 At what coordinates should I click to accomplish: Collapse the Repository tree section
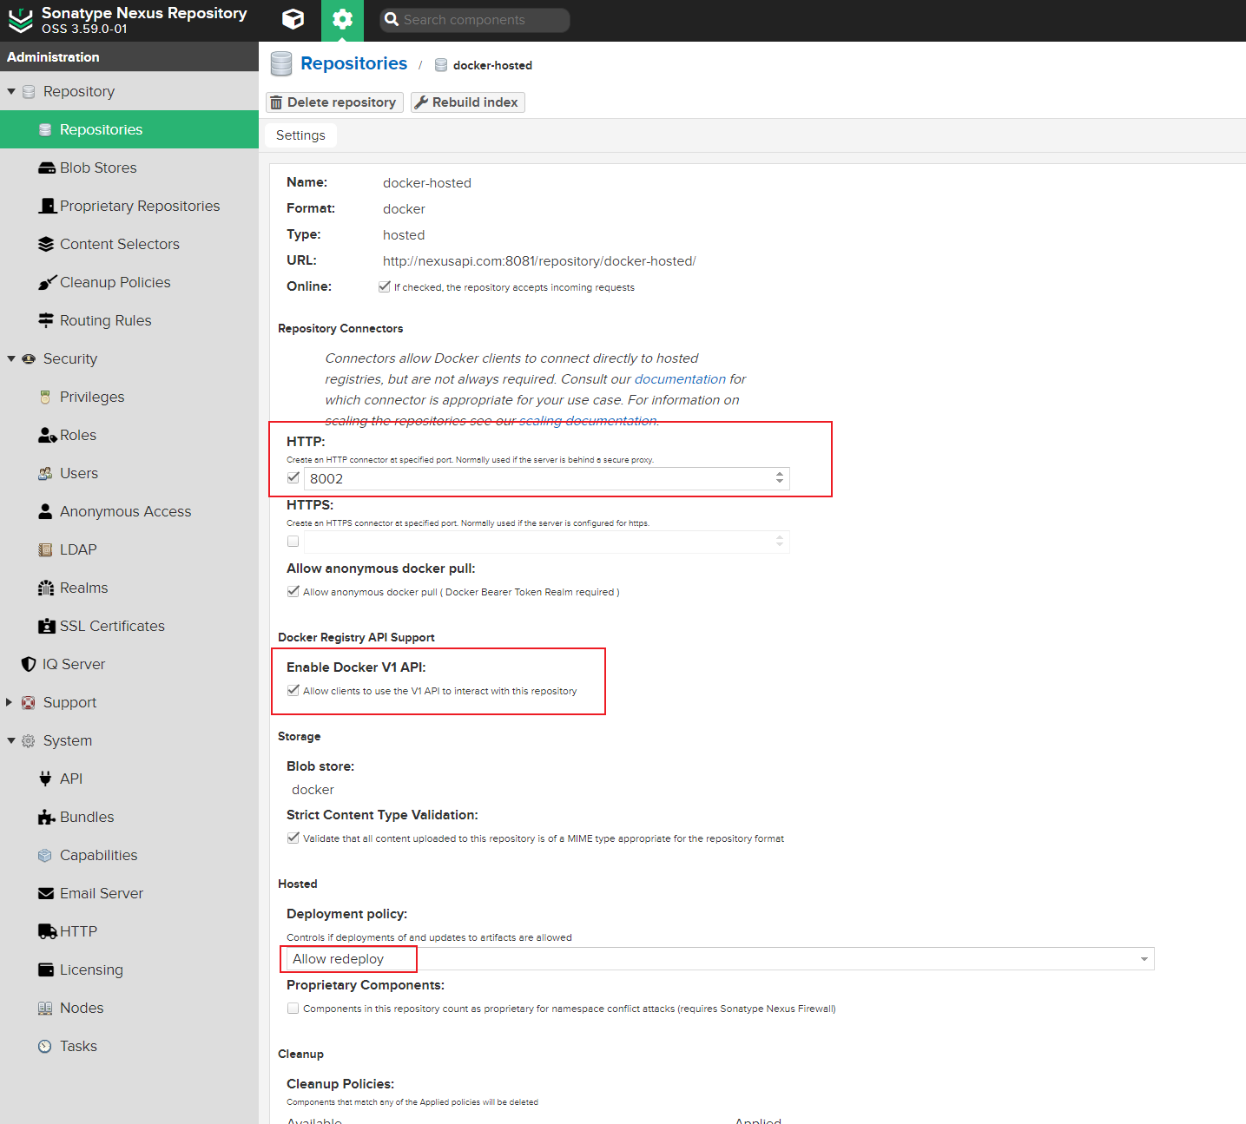coord(11,91)
